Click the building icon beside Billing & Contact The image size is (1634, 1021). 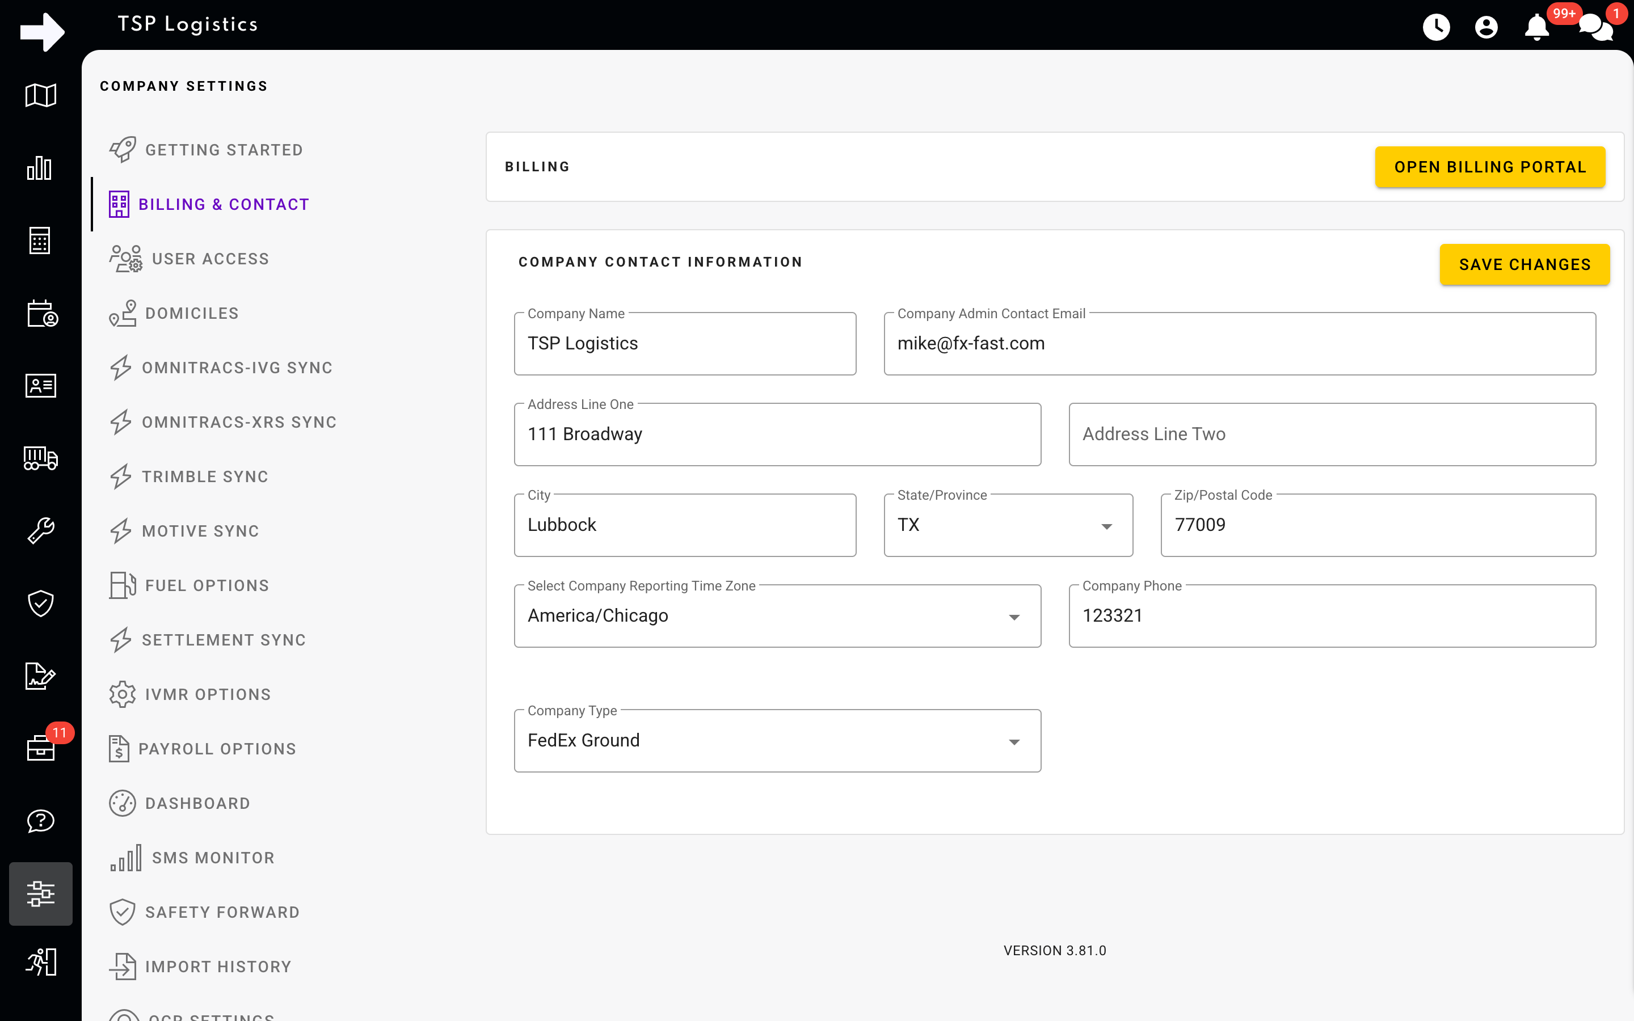pyautogui.click(x=119, y=204)
